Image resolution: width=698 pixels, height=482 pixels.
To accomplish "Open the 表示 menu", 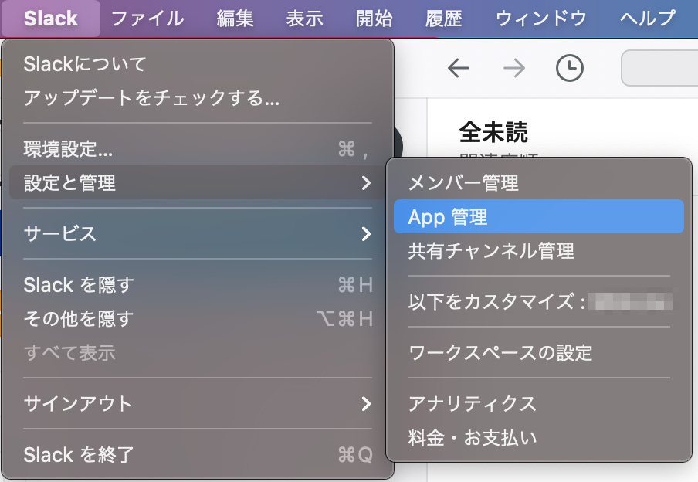I will click(x=304, y=19).
